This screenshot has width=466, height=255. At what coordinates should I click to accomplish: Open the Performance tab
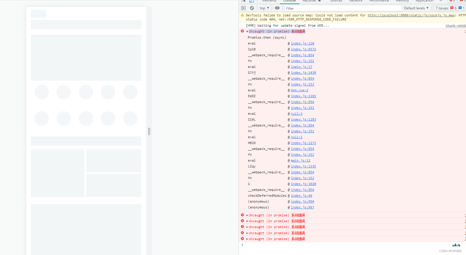click(379, 1)
